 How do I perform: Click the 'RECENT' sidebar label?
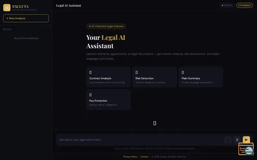point(7,29)
